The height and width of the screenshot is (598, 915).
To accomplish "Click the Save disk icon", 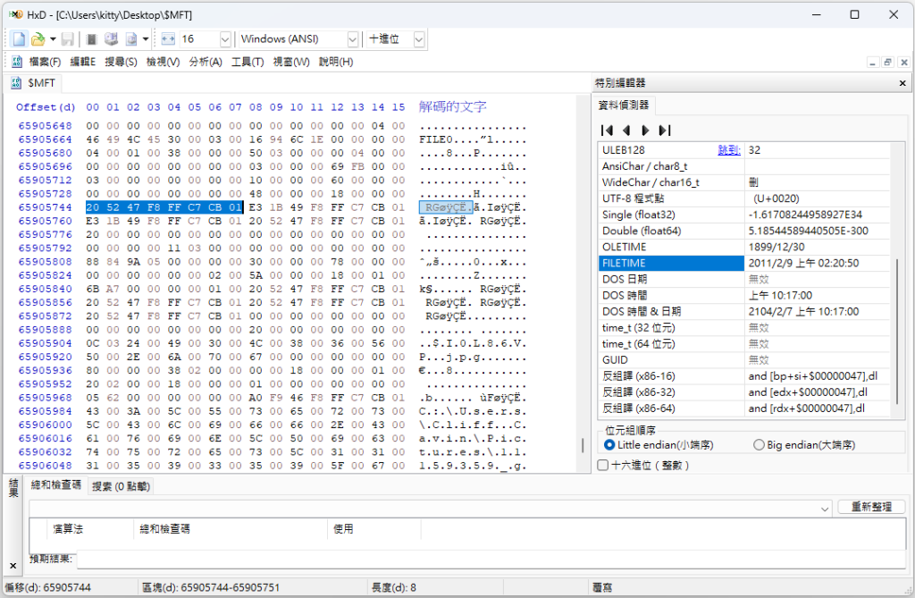I will [x=68, y=39].
